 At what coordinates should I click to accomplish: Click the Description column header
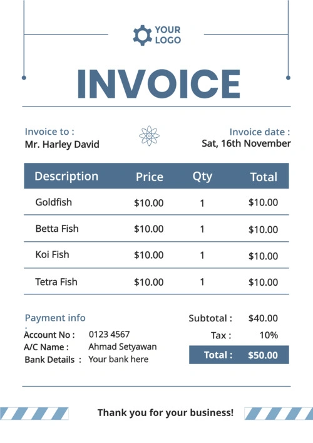point(66,176)
